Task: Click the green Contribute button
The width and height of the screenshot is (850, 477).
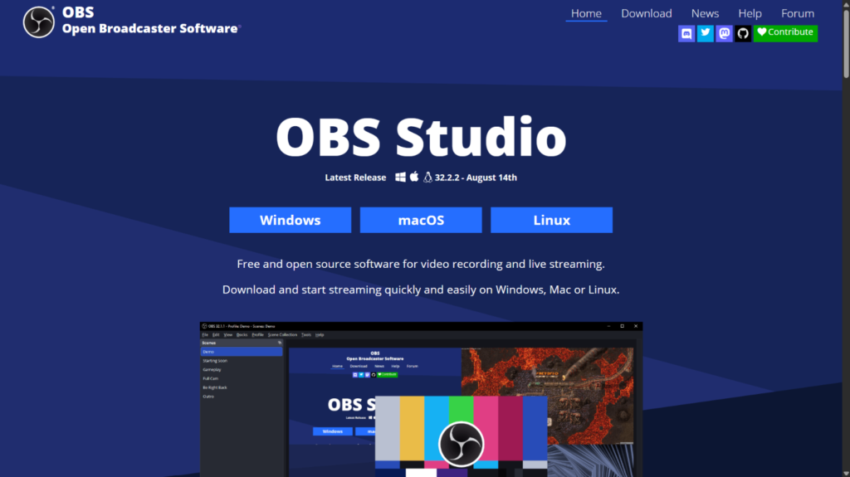Action: click(x=785, y=32)
